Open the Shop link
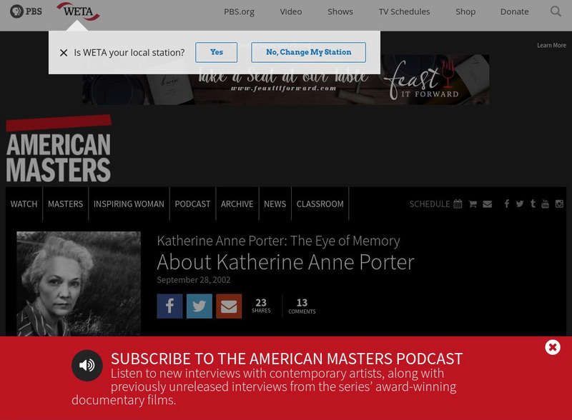 click(465, 11)
